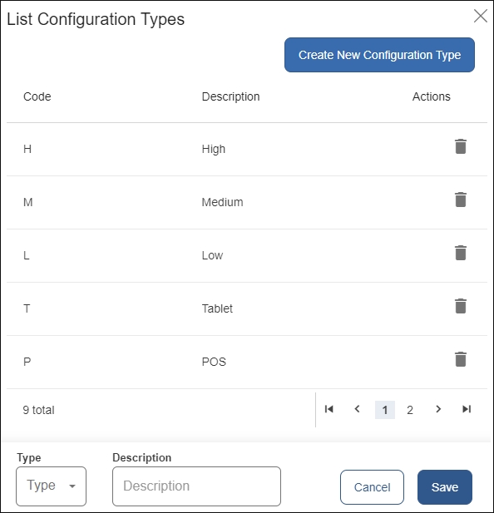Delete the Medium configuration type
This screenshot has width=494, height=513.
pyautogui.click(x=460, y=200)
